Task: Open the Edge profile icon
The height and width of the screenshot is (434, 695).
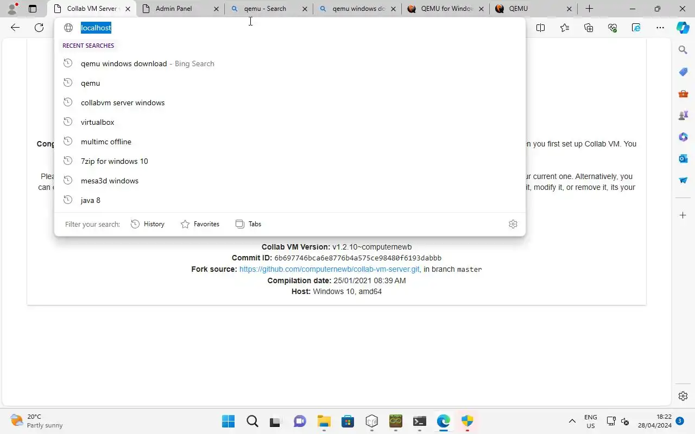Action: click(12, 9)
